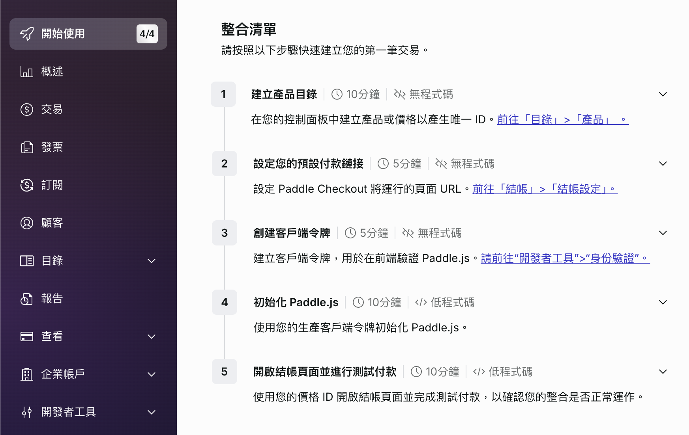Open 報告 in the sidebar
Image resolution: width=689 pixels, height=435 pixels.
[x=88, y=299]
